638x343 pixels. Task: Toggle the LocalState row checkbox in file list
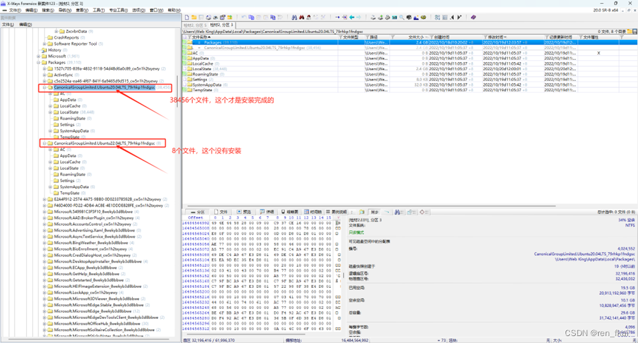185,68
